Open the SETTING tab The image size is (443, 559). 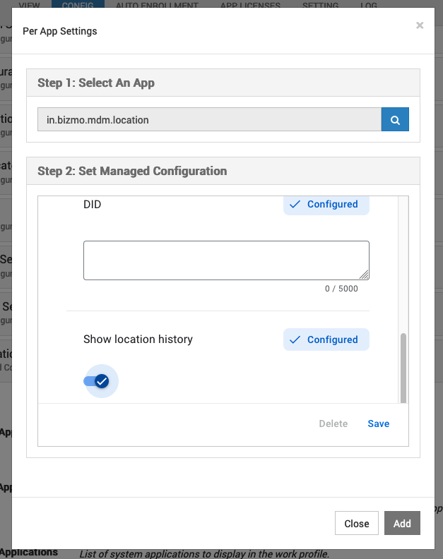pos(320,4)
